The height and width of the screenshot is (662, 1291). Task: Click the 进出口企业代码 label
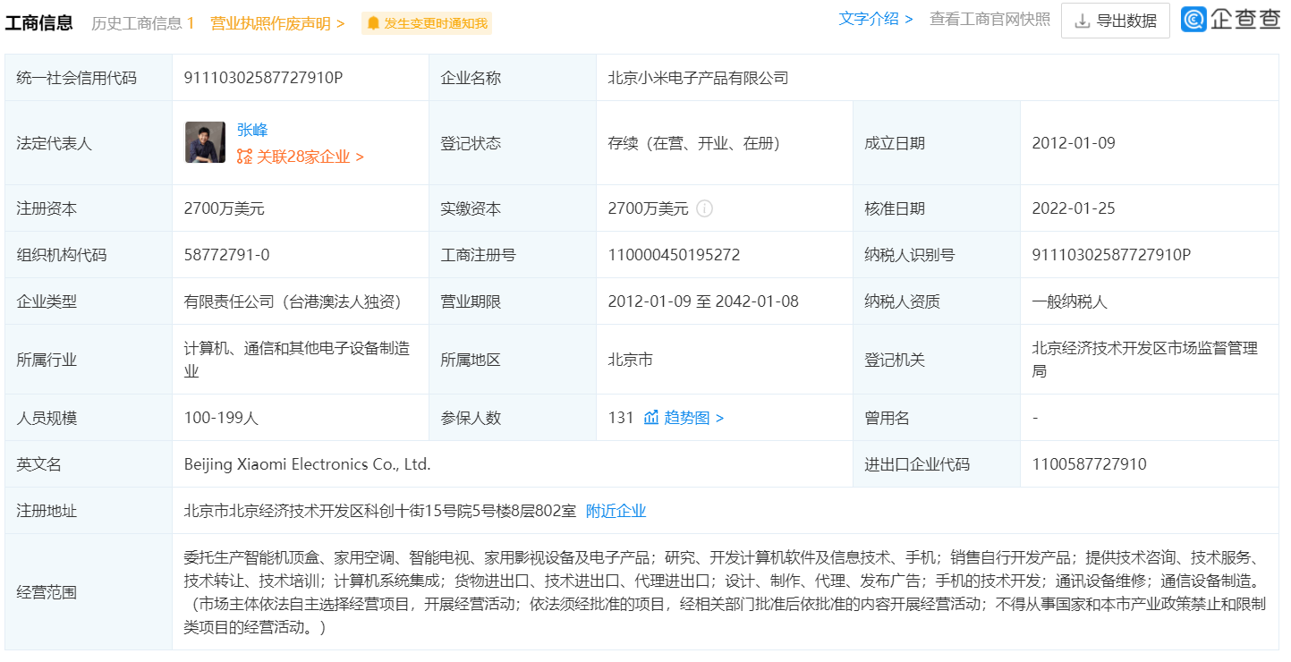916,464
